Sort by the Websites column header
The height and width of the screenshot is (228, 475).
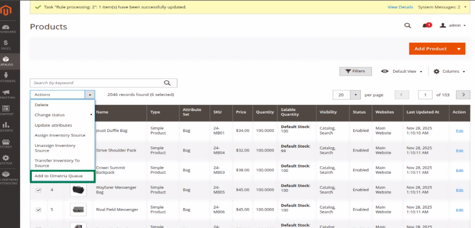coord(388,112)
